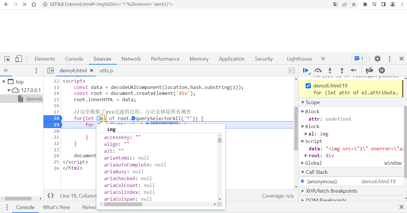Toggle device toolbar emulation

[x=19, y=59]
